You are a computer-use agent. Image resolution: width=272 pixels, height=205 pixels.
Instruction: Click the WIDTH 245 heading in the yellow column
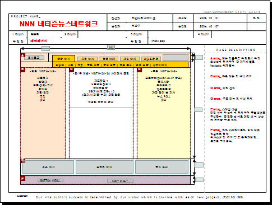pos(164,71)
